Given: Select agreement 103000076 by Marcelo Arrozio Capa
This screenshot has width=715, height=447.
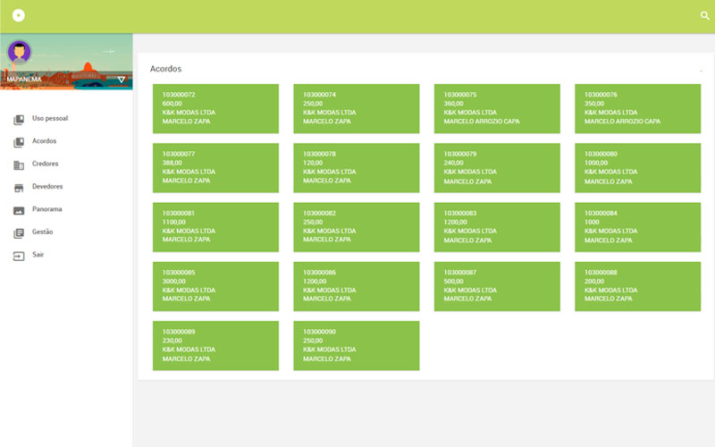Looking at the screenshot, I should (637, 108).
